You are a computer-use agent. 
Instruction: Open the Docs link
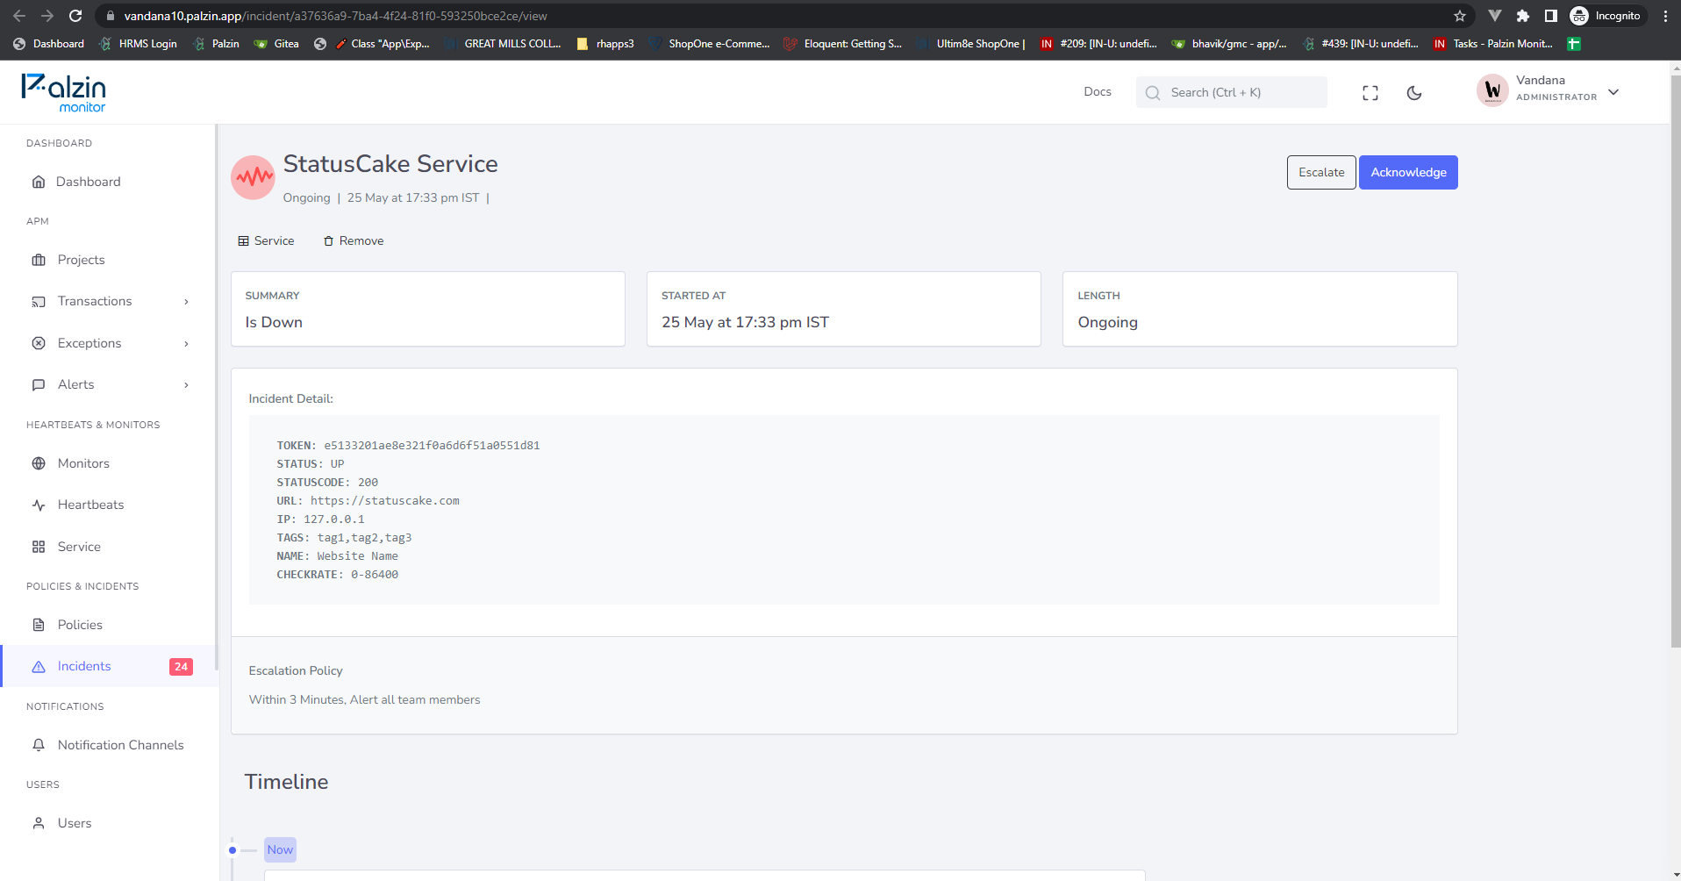1098,92
